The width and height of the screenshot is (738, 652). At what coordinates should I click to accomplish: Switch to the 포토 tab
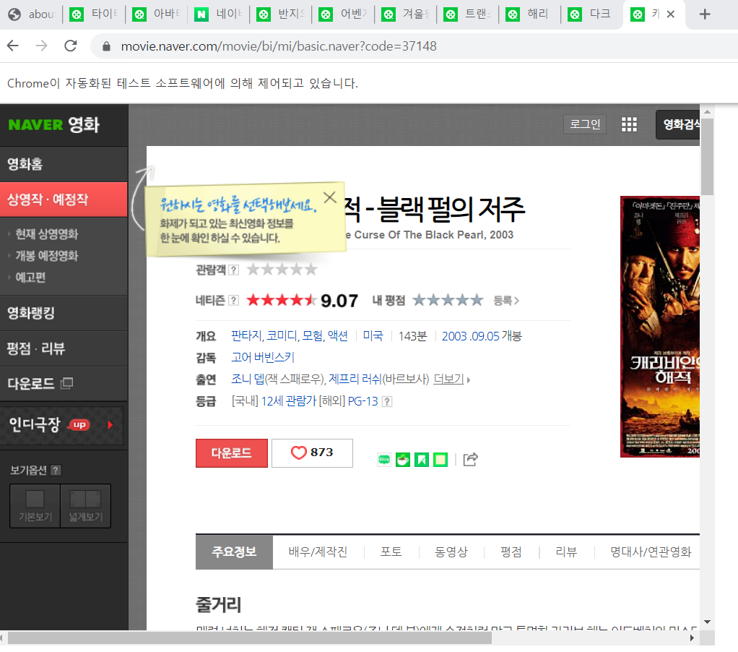tap(391, 552)
